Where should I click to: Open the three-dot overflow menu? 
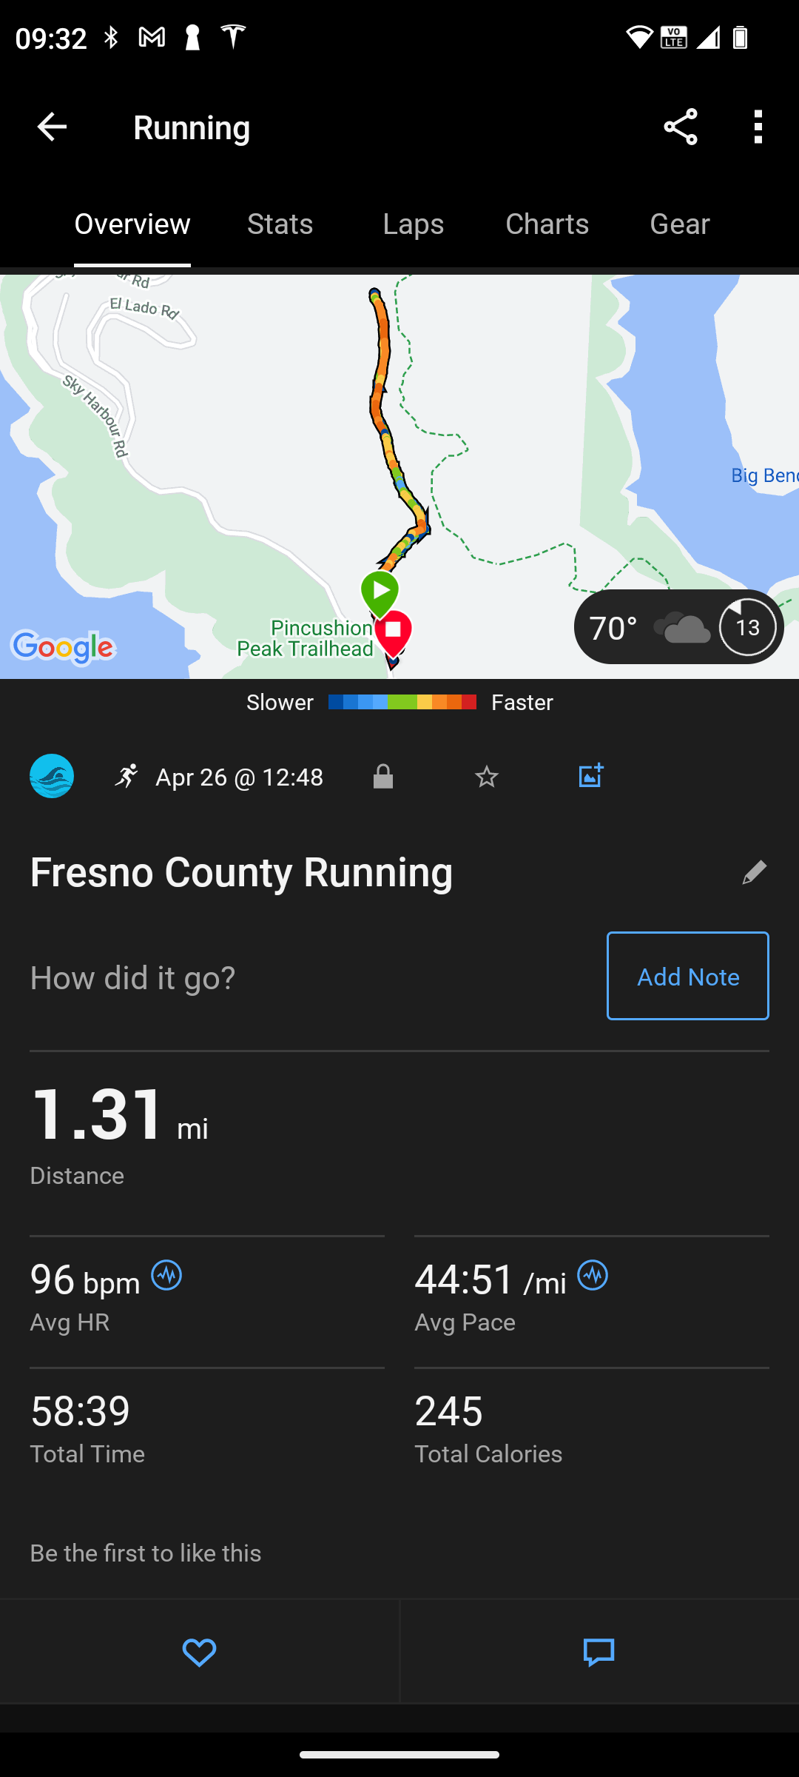point(758,127)
